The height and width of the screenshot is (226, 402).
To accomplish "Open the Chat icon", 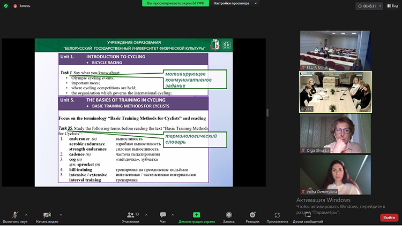I will [163, 214].
